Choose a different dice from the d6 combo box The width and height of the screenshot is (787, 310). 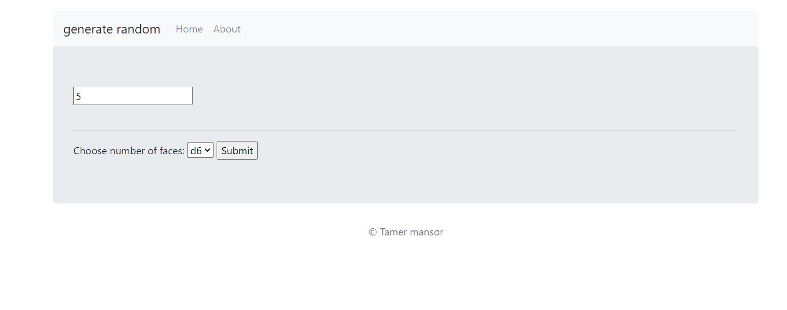(x=200, y=150)
